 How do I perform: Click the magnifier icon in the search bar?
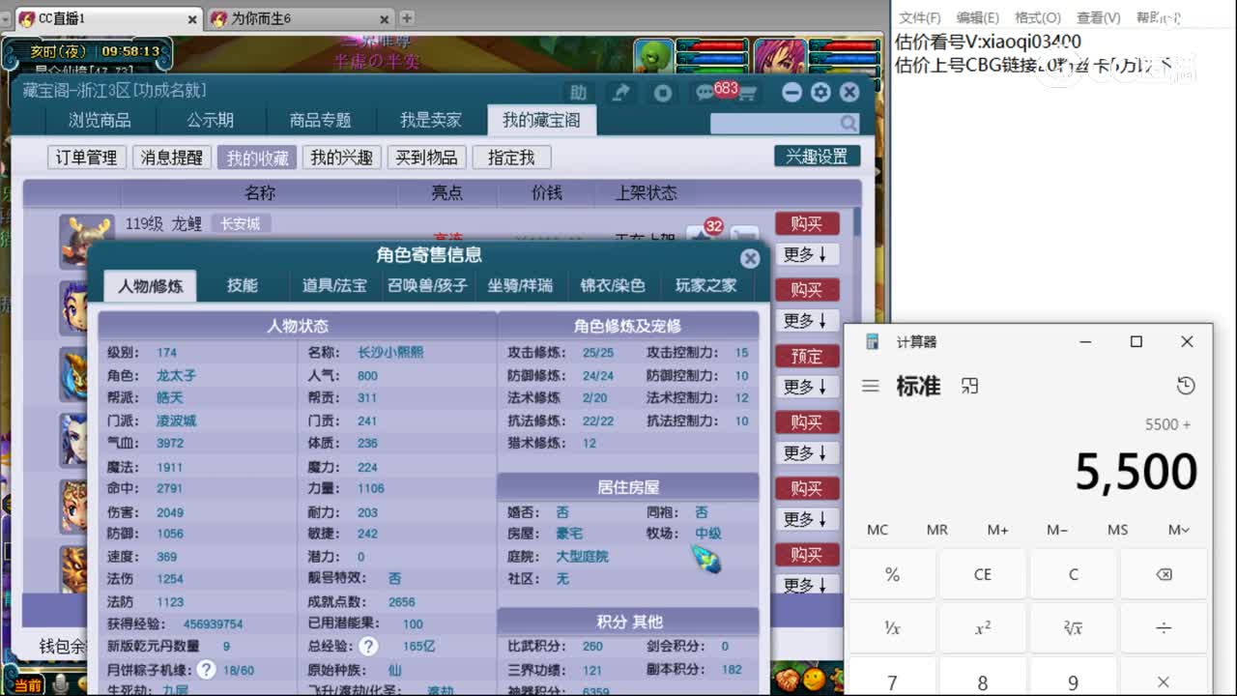click(849, 123)
